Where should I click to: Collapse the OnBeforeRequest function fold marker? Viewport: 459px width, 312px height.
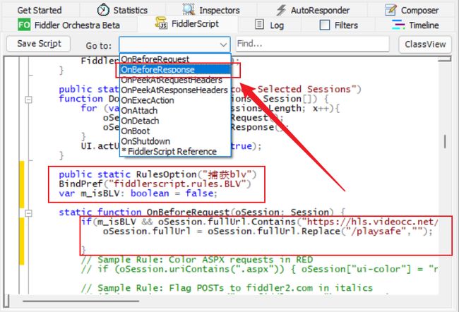point(28,213)
